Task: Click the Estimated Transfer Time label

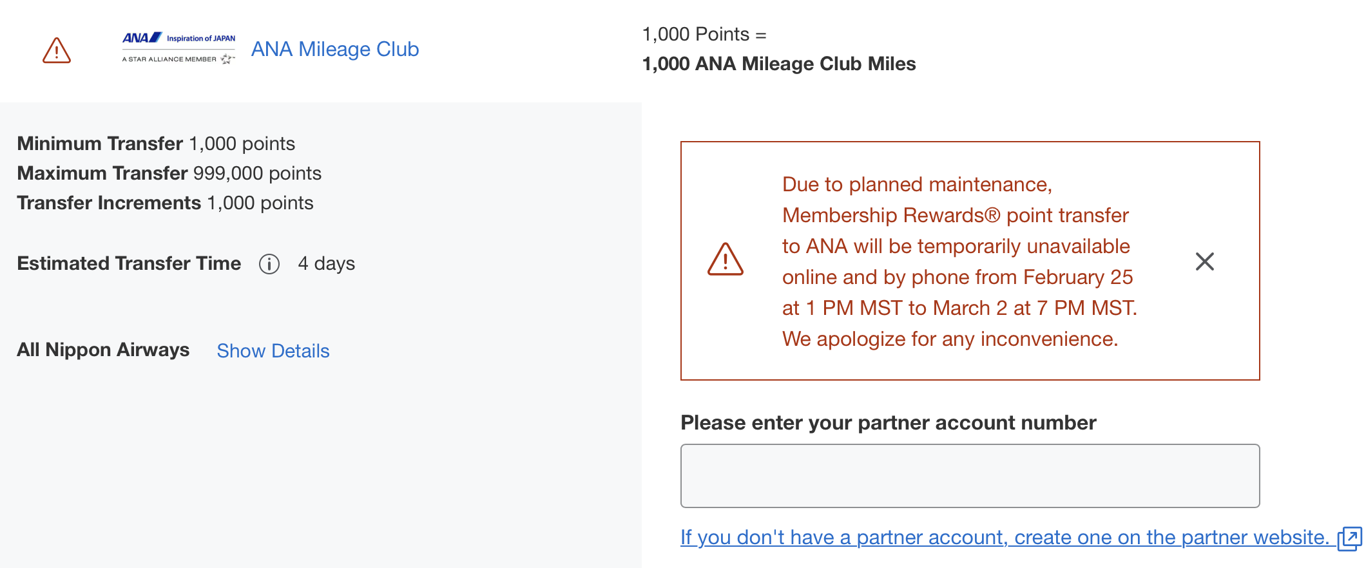Action: click(x=128, y=263)
